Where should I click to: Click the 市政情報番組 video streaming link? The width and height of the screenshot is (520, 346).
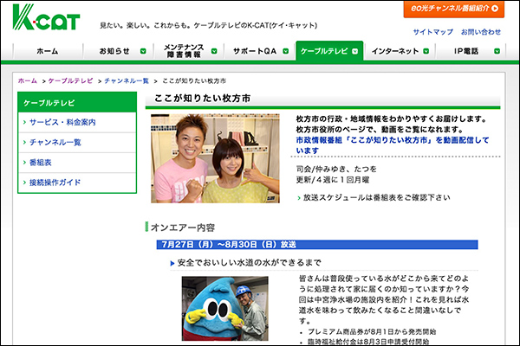point(392,144)
